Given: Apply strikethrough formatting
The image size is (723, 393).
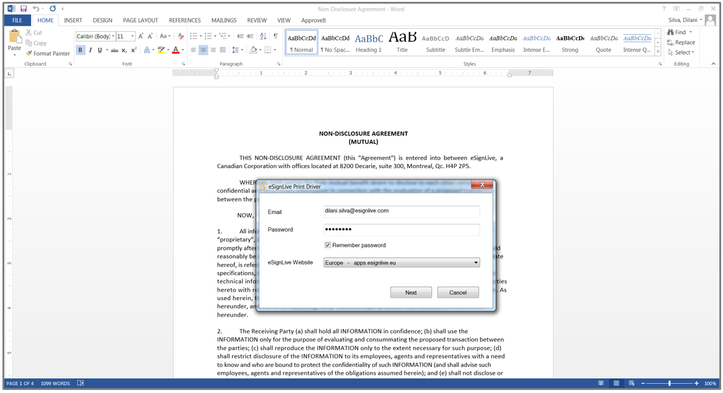Looking at the screenshot, I should click(114, 50).
